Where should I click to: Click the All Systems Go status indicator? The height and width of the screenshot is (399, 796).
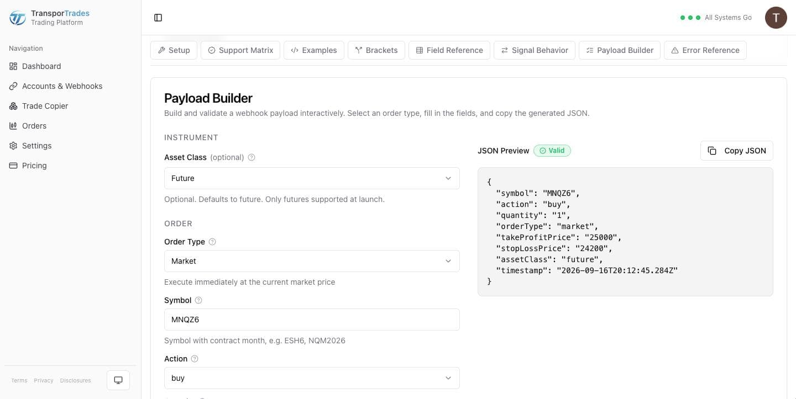click(x=716, y=18)
